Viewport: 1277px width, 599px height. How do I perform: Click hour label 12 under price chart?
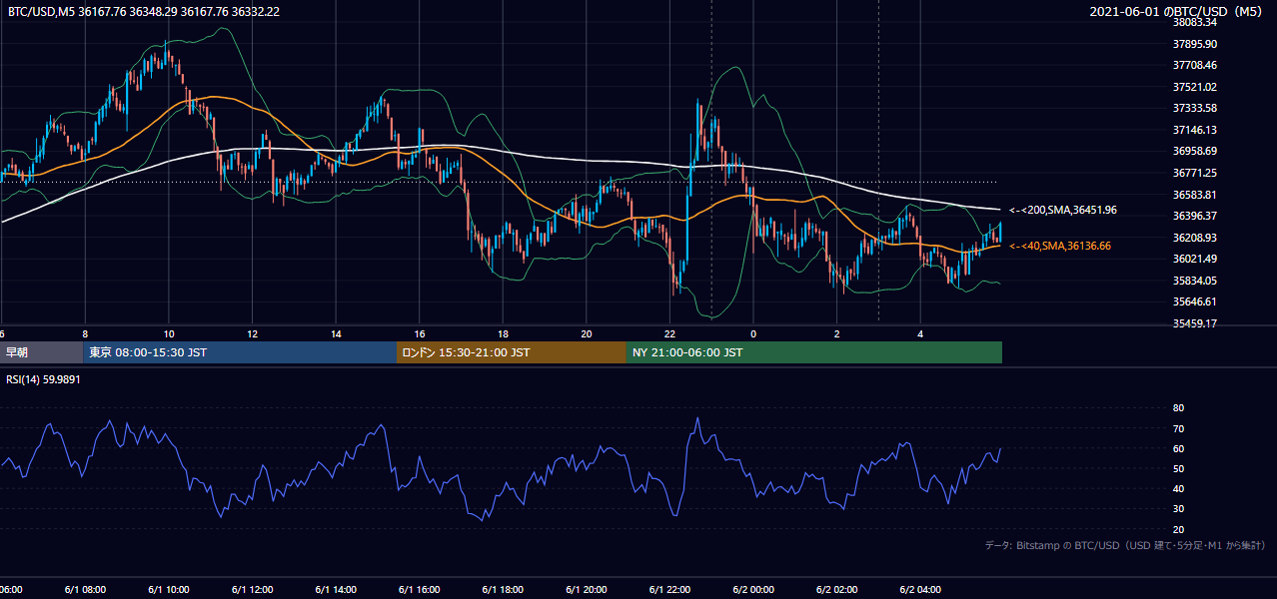[x=252, y=333]
